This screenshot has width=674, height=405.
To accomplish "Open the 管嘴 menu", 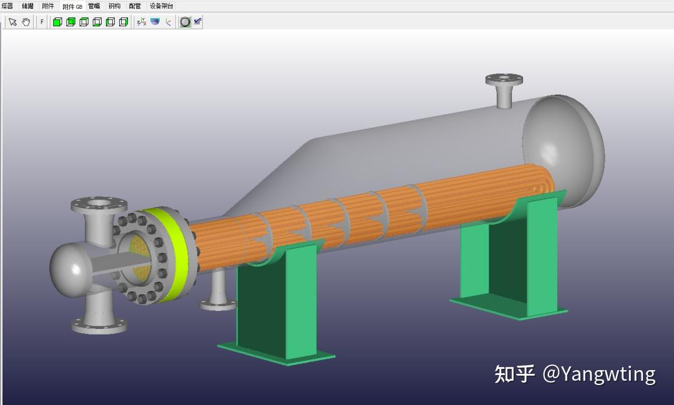I will 94,5.
